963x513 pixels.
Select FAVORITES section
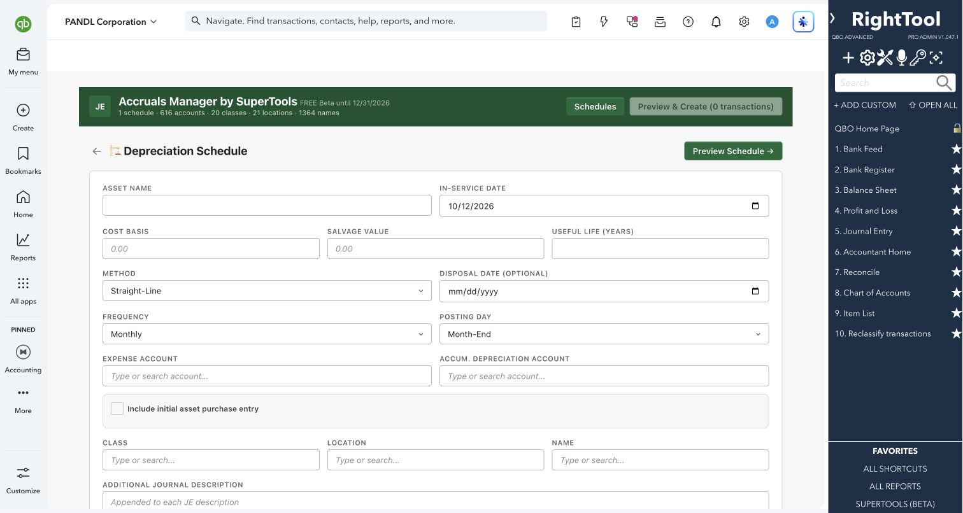point(895,451)
